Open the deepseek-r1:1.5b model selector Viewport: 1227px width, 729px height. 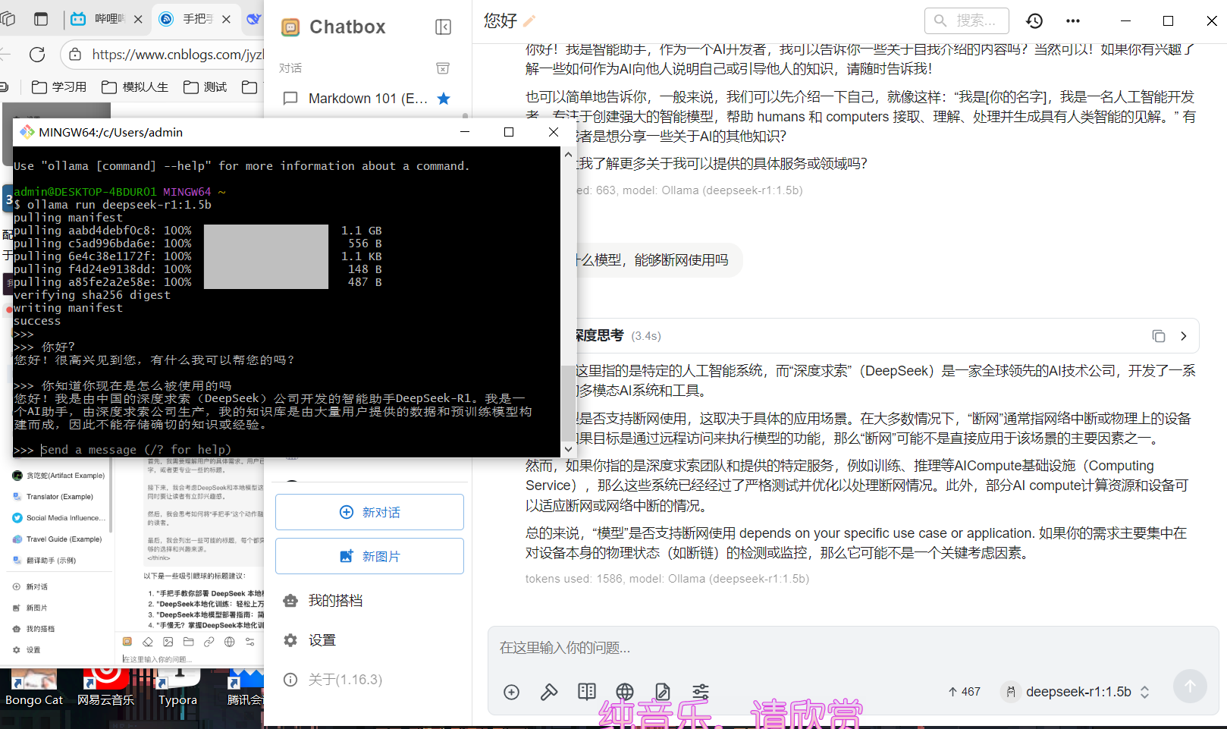click(1077, 692)
